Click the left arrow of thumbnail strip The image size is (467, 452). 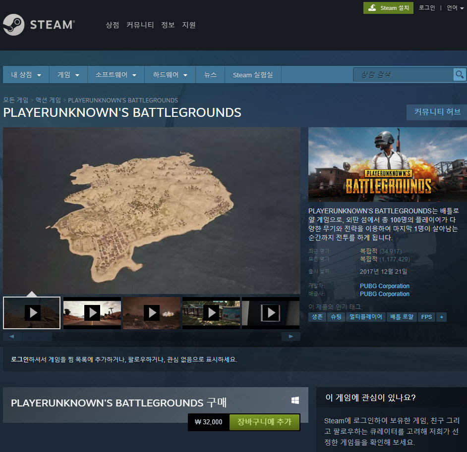pyautogui.click(x=12, y=336)
